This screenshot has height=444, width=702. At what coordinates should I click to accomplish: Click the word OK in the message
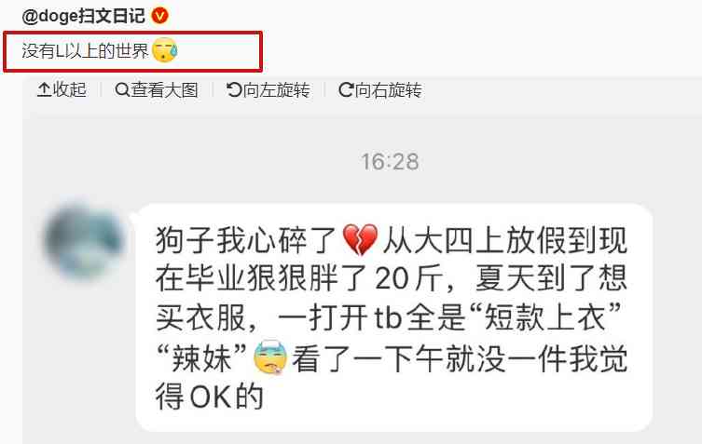pos(212,397)
